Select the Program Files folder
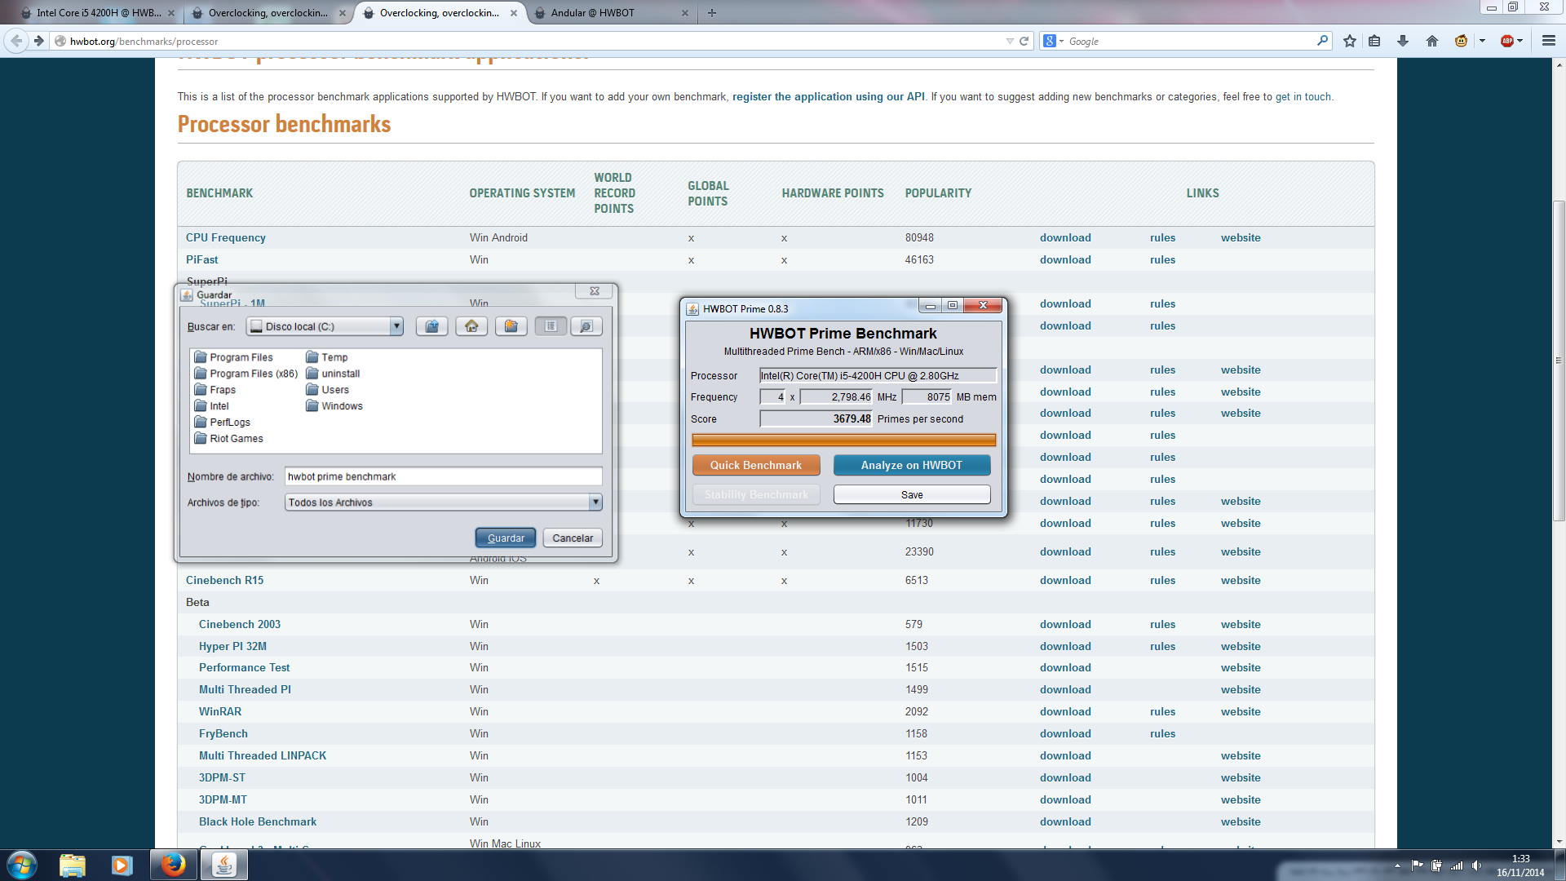Viewport: 1566px width, 881px height. 234,357
